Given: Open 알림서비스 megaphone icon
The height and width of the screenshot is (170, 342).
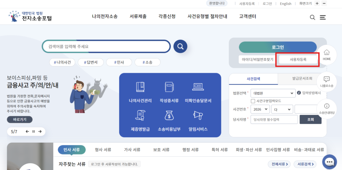Looking at the screenshot, I should tap(198, 115).
